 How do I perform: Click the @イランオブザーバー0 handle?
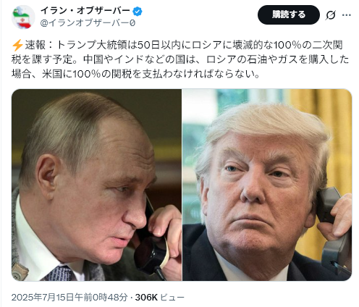tap(88, 23)
